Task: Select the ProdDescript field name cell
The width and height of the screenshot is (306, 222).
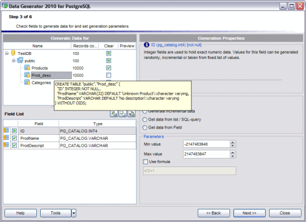Action: [39, 146]
